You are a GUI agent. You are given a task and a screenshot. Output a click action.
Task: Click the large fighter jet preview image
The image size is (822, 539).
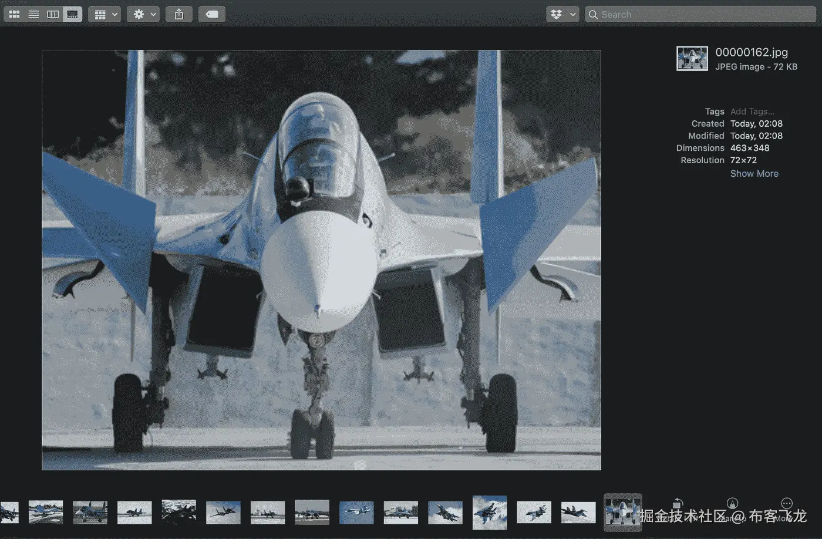[321, 260]
